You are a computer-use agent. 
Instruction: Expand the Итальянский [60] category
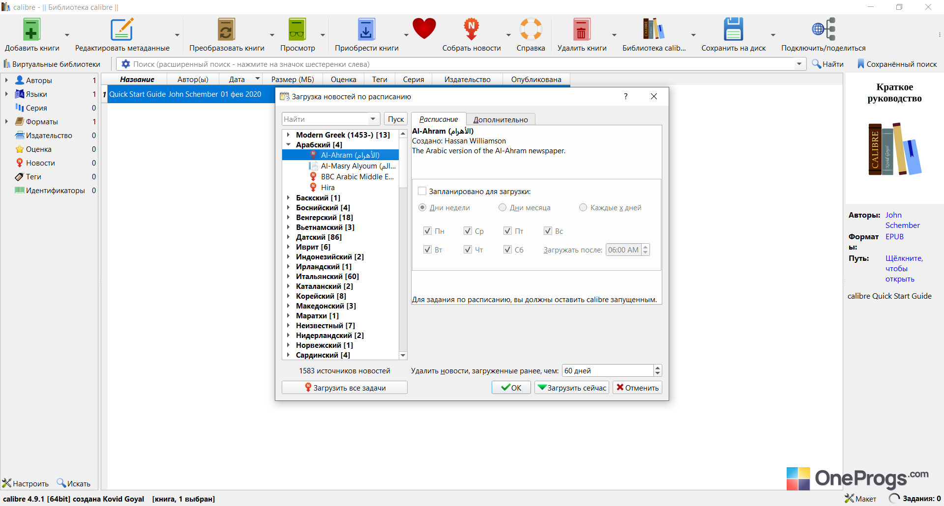(x=289, y=277)
